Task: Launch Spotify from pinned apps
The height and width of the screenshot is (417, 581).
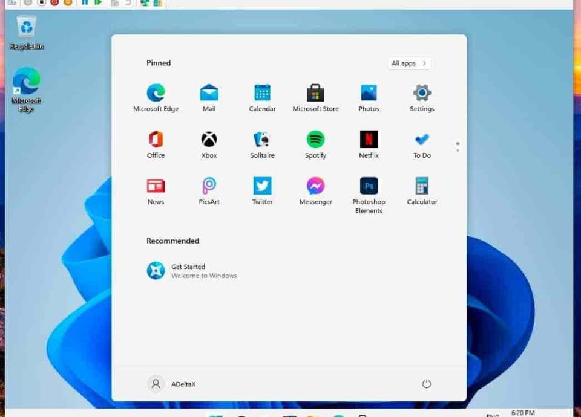Action: tap(315, 140)
